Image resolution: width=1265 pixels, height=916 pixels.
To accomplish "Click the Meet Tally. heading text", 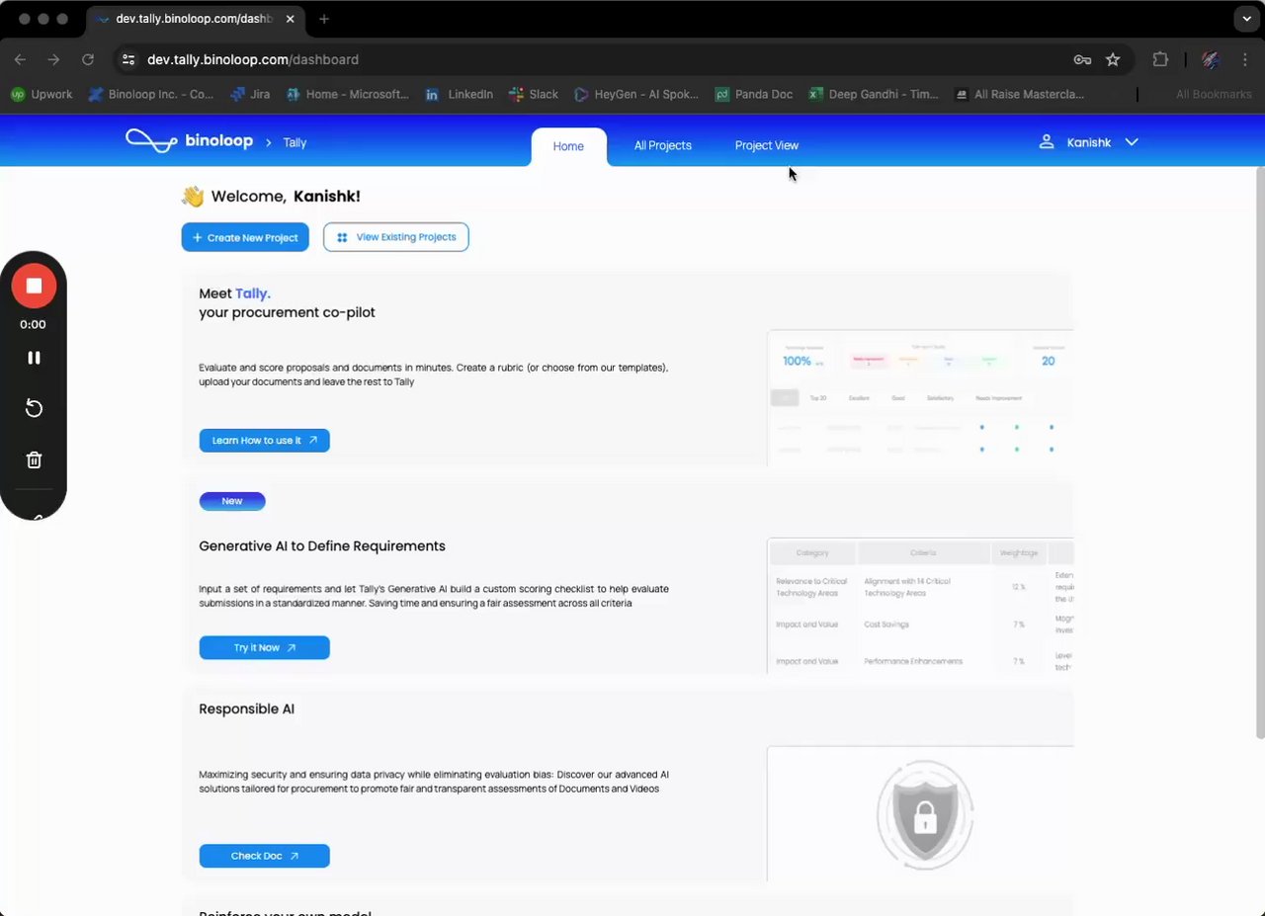I will 234,293.
